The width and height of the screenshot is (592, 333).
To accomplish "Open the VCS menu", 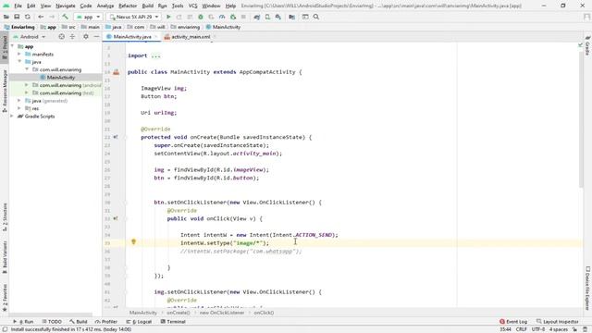I will [x=193, y=6].
